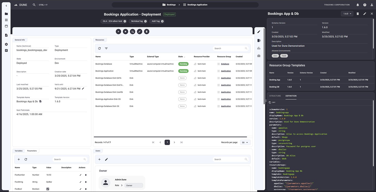Refresh the Resources table
This screenshot has height=192, width=376.
[99, 48]
